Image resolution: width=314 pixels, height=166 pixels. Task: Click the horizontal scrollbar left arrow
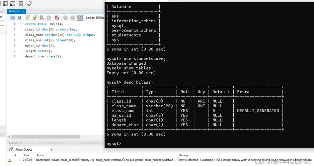pos(10,136)
